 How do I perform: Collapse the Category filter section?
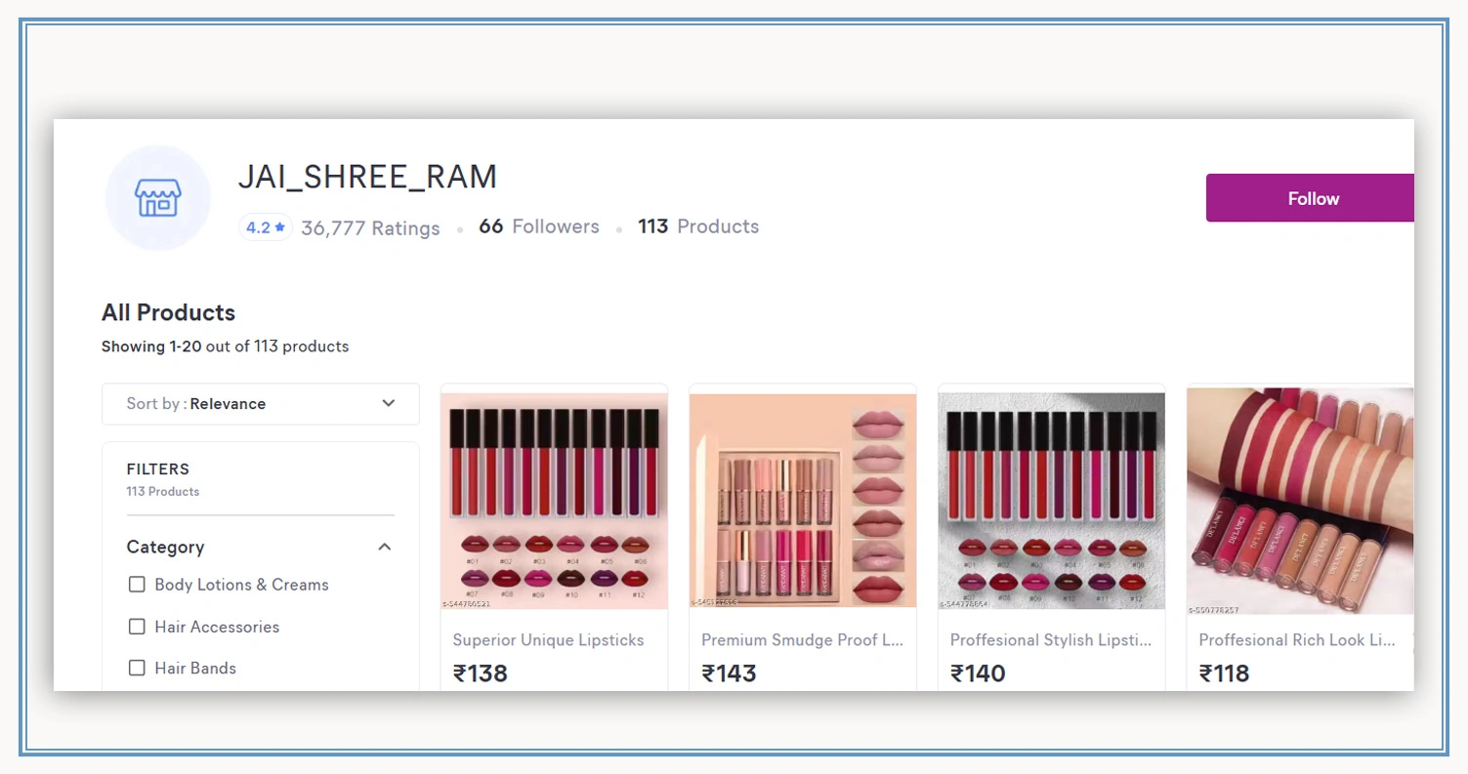(x=260, y=547)
